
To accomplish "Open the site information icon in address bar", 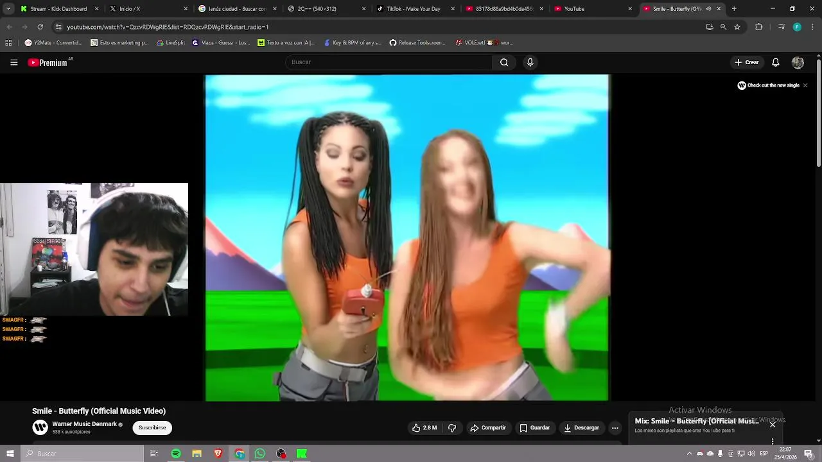I will coord(58,27).
